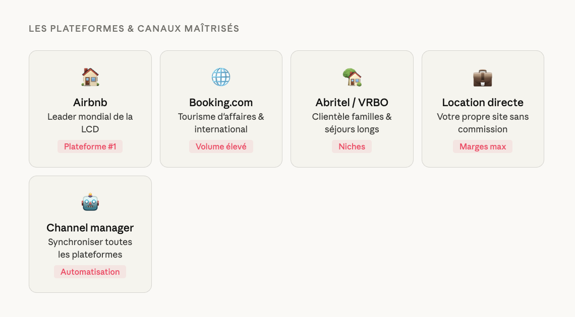The image size is (575, 317).
Task: Click the 'Leader mondial de la LCD' description
Action: coord(90,123)
